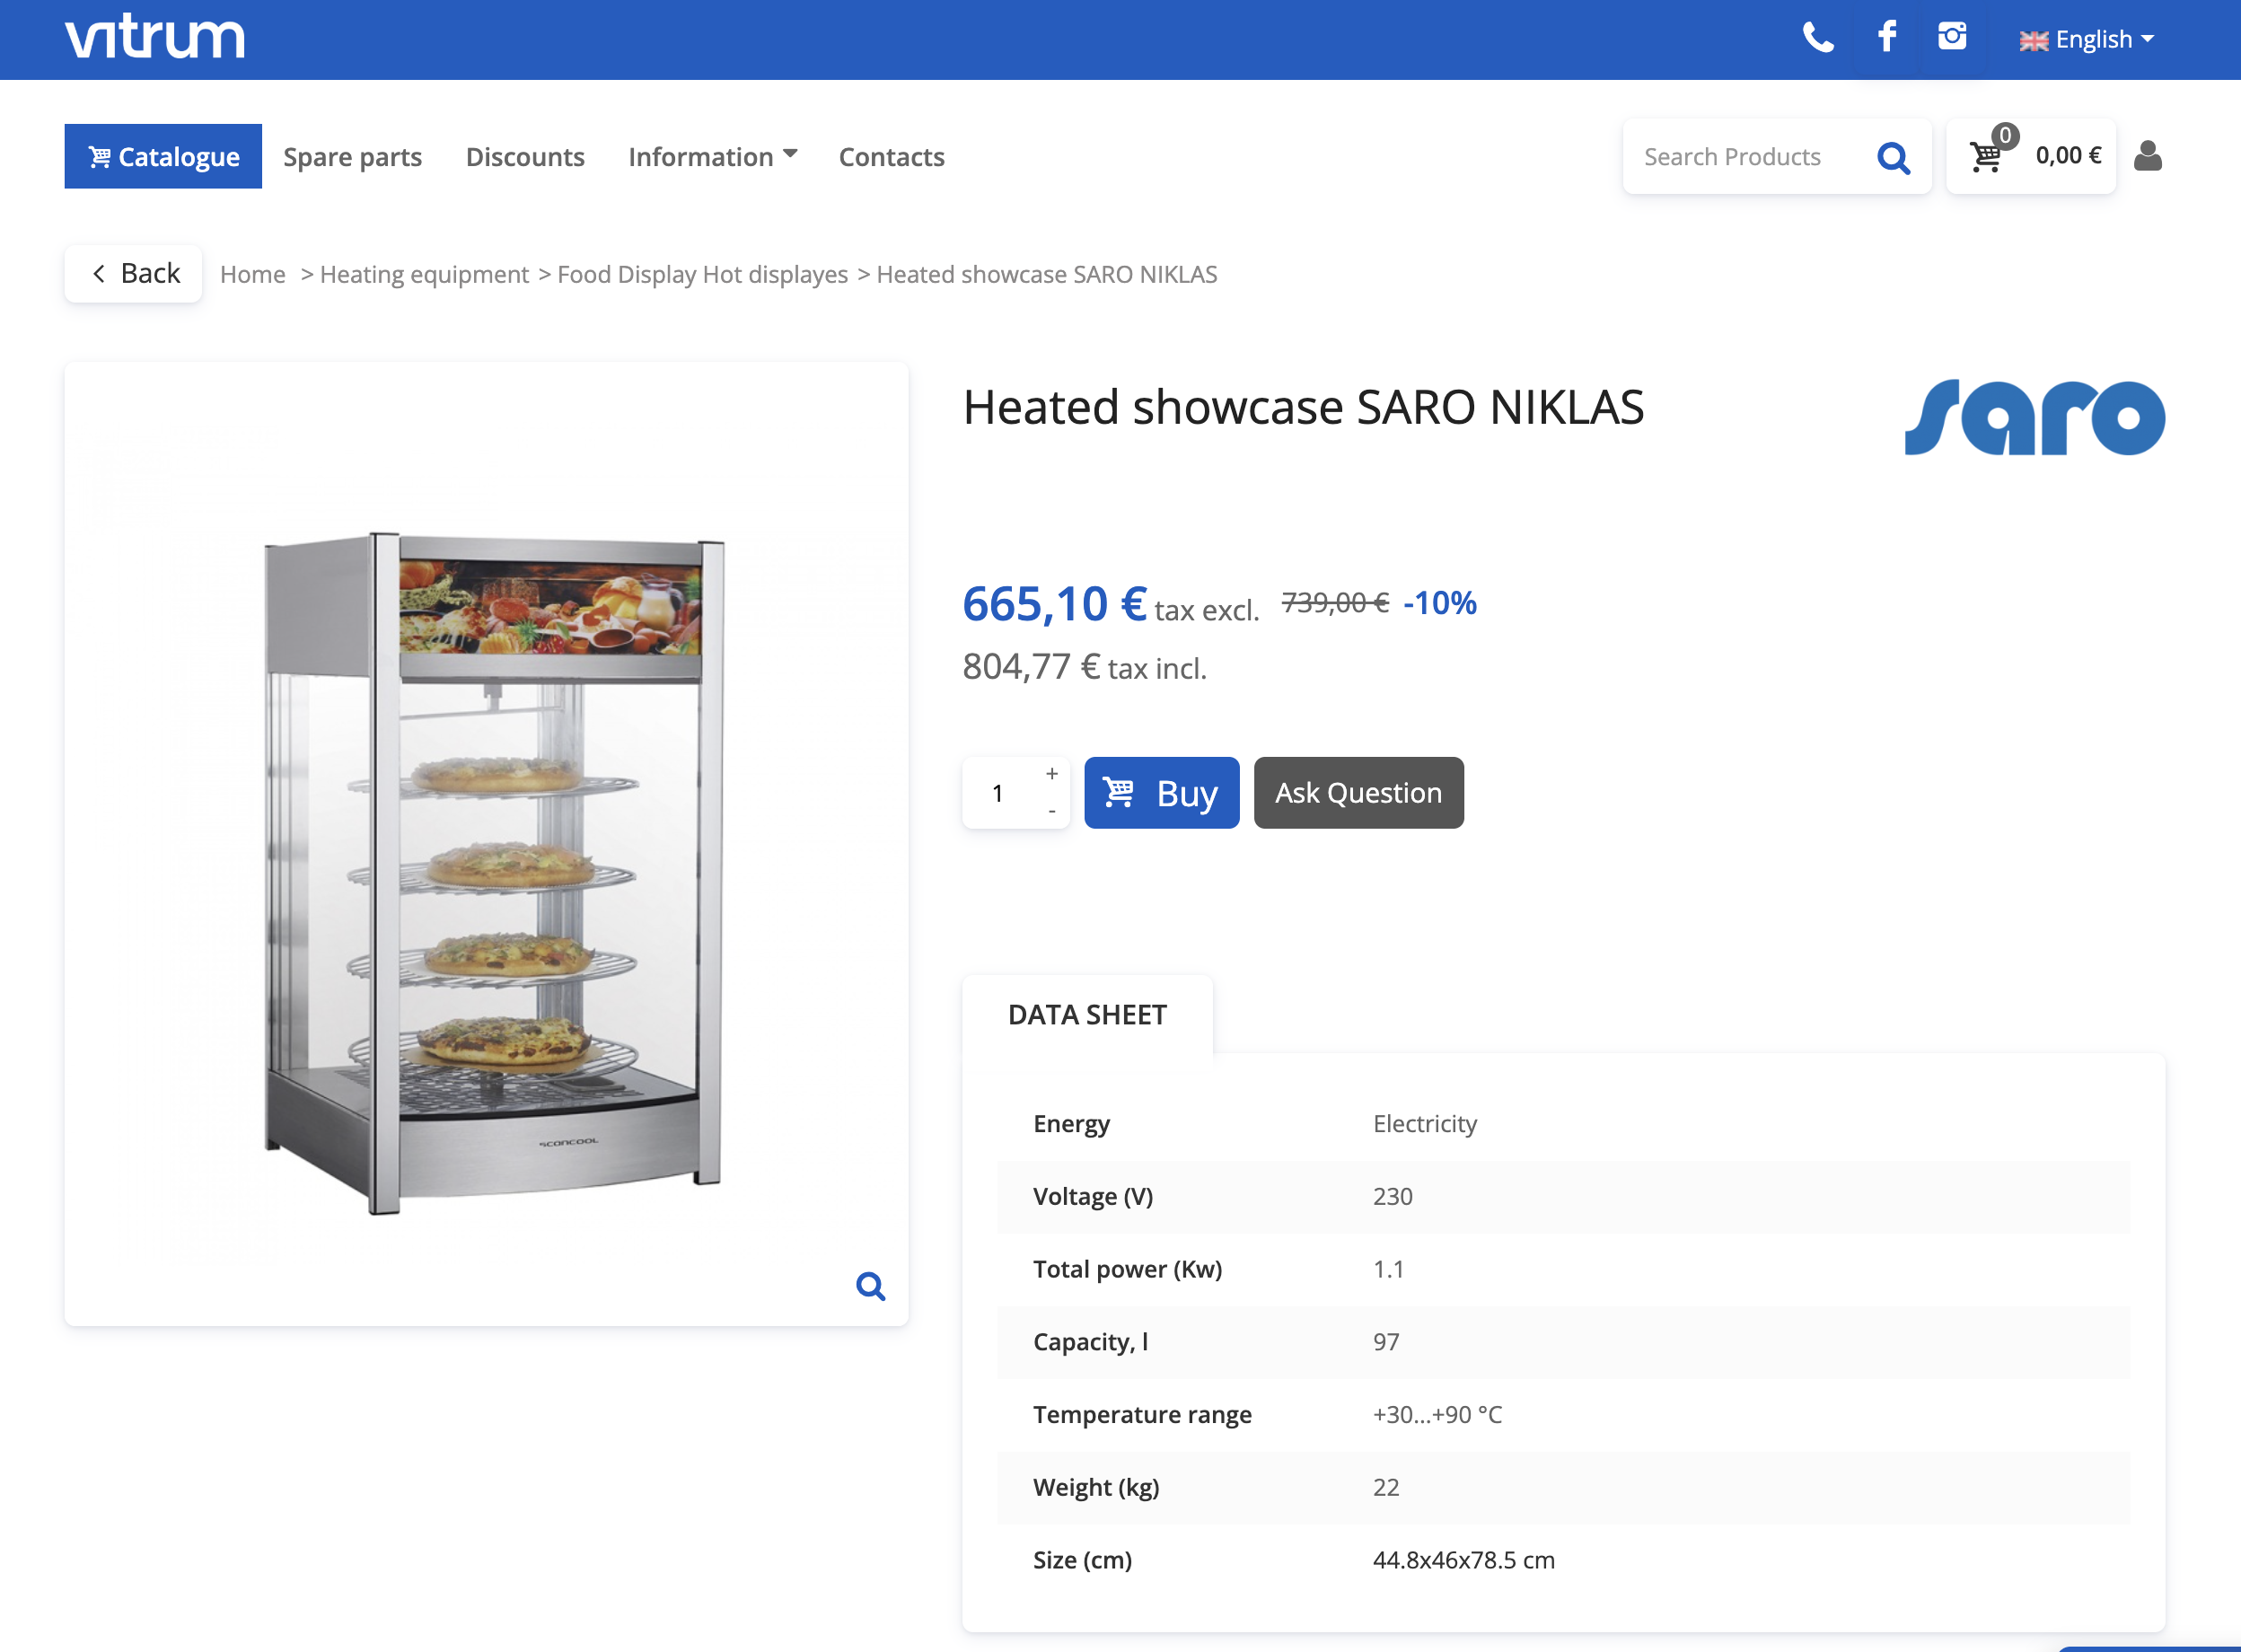Open the Catalogue menu
This screenshot has height=1652, width=2241.
click(x=163, y=156)
